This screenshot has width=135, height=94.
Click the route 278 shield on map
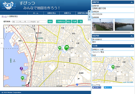click(77, 85)
